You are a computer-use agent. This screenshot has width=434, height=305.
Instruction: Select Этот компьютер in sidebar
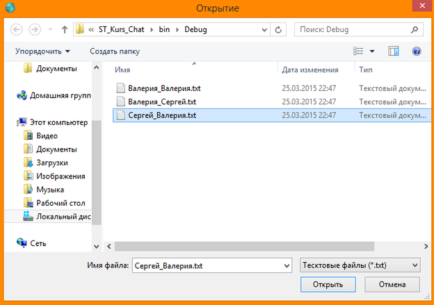pos(58,122)
